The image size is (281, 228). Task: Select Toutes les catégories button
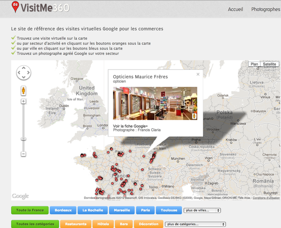[x=35, y=224]
